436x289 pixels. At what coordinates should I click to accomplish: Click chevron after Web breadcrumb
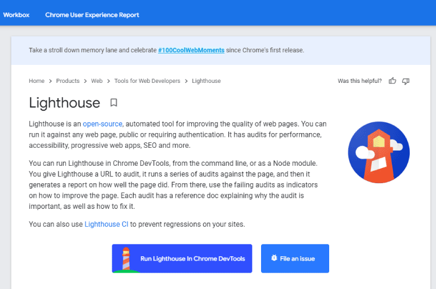[108, 81]
